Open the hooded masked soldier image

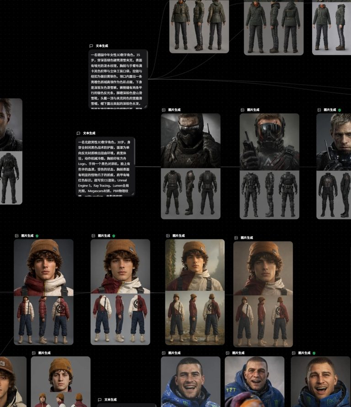click(191, 166)
